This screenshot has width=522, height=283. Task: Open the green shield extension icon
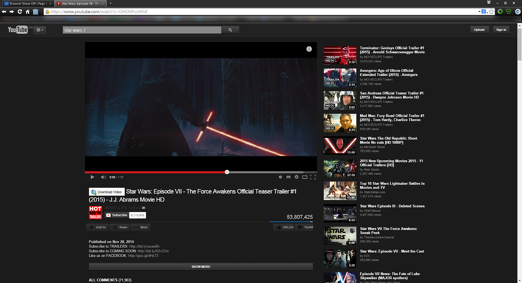coord(509,12)
